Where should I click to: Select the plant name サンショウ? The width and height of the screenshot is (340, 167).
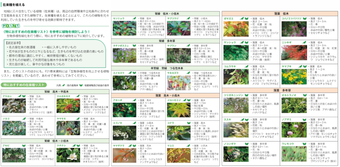pyautogui.click(x=230, y=43)
